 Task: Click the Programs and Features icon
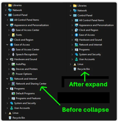(13, 98)
